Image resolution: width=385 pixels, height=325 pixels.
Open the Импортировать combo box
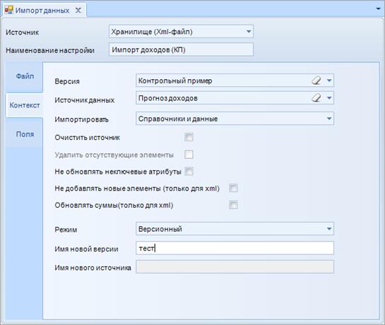[x=235, y=119]
